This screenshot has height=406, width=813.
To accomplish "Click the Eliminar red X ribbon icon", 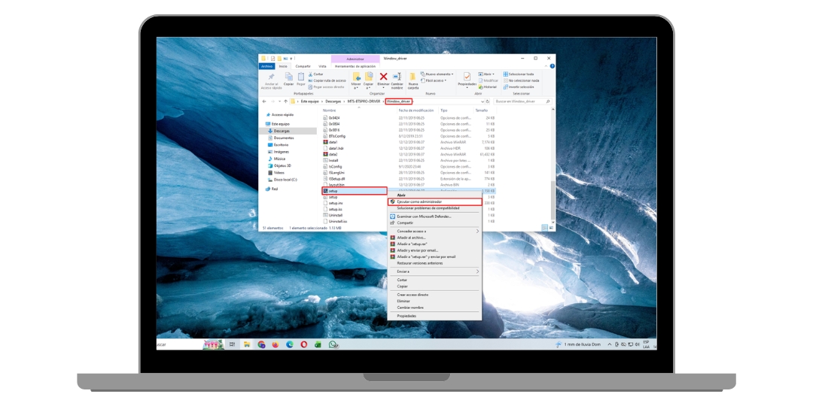I will [383, 77].
